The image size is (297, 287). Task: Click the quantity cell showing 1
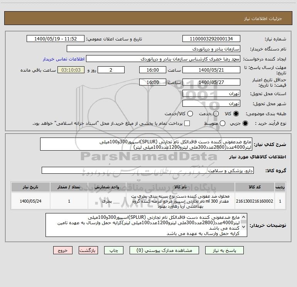point(69,201)
